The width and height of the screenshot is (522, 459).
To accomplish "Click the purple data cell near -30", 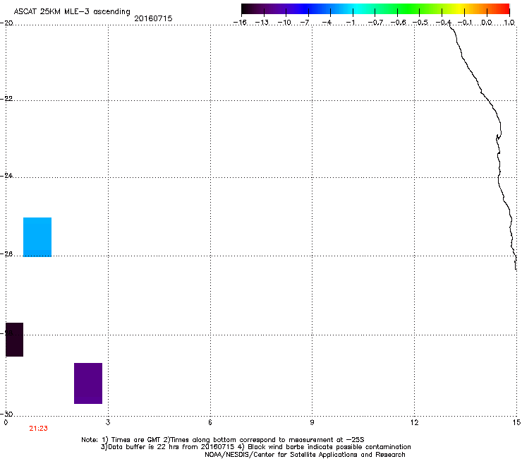I will (88, 383).
